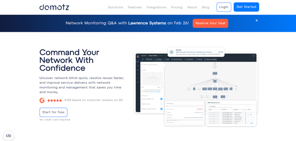The width and height of the screenshot is (296, 141).
Task: Open the About menu
Action: [192, 7]
